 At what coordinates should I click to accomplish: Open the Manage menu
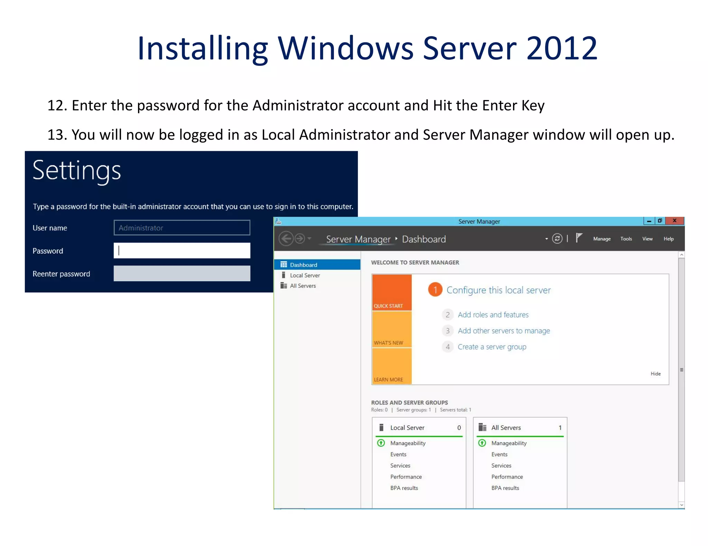(602, 239)
